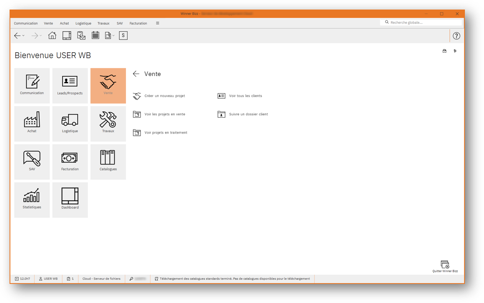Open the Home screen via toolbar icon
This screenshot has height=303, width=484.
tap(52, 35)
